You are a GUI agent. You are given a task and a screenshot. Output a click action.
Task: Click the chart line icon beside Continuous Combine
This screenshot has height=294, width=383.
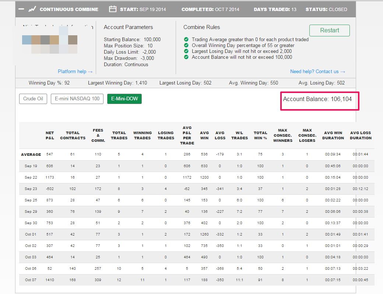(32, 9)
